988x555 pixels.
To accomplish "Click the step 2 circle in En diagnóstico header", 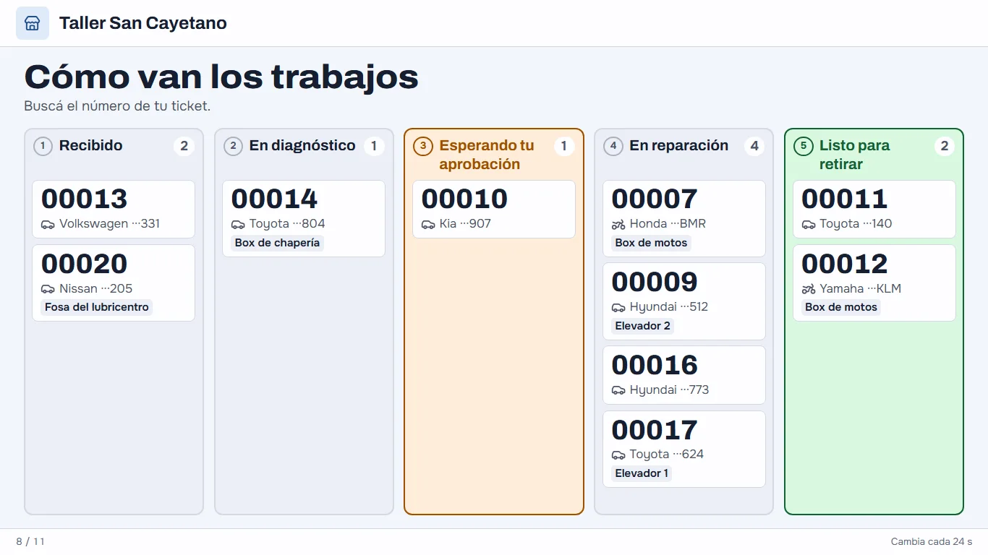I will coord(233,146).
